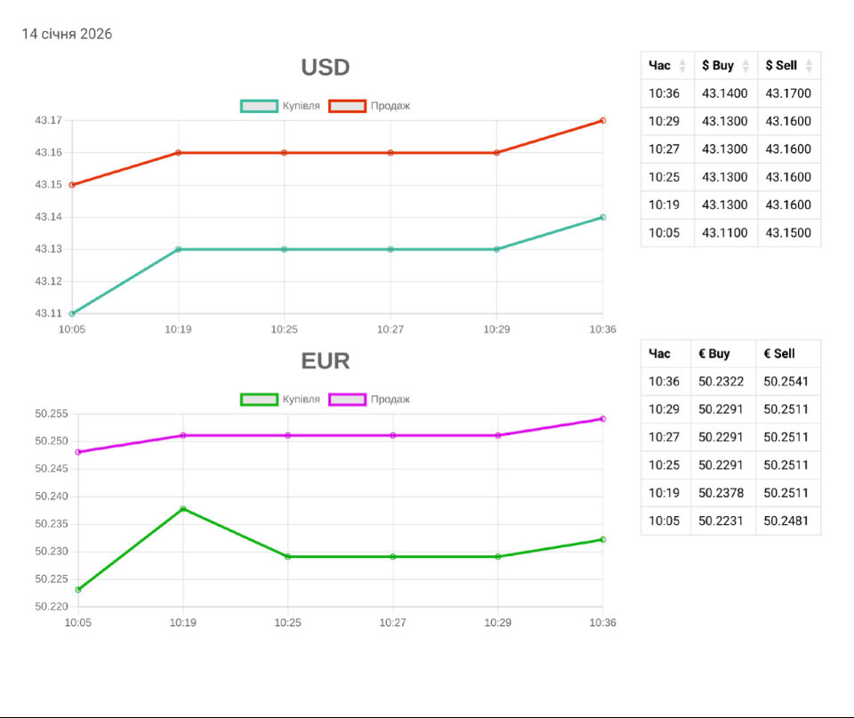854x718 pixels.
Task: Click magenta Продаж swatch in EUR legend
Action: [348, 399]
